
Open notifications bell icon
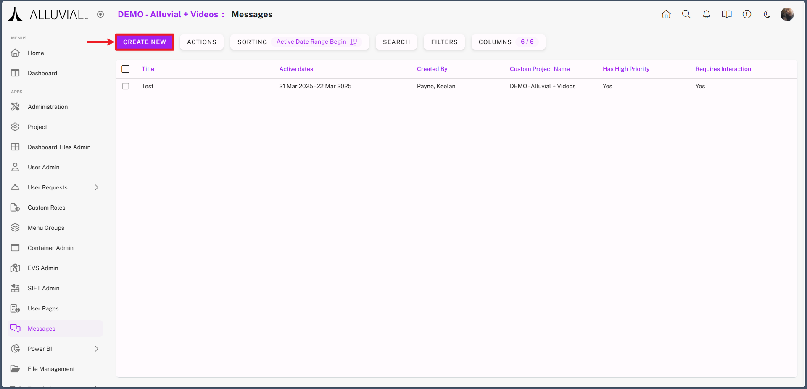click(x=707, y=14)
